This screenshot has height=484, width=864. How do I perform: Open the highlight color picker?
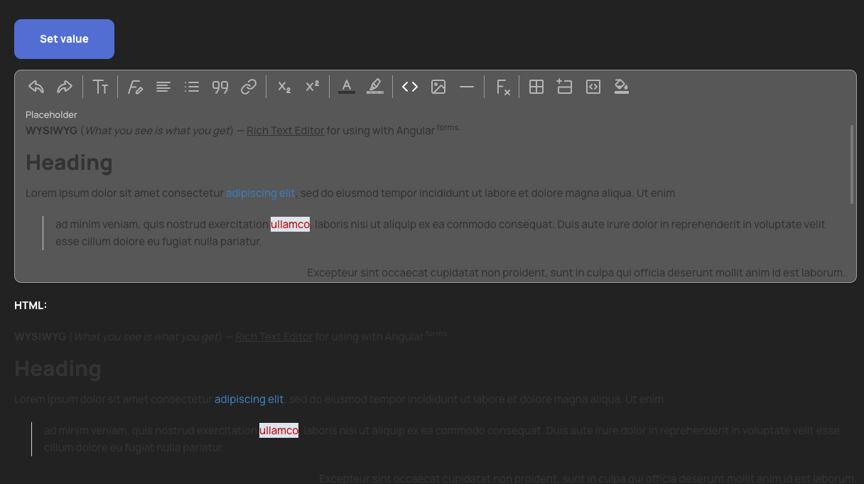tap(375, 87)
